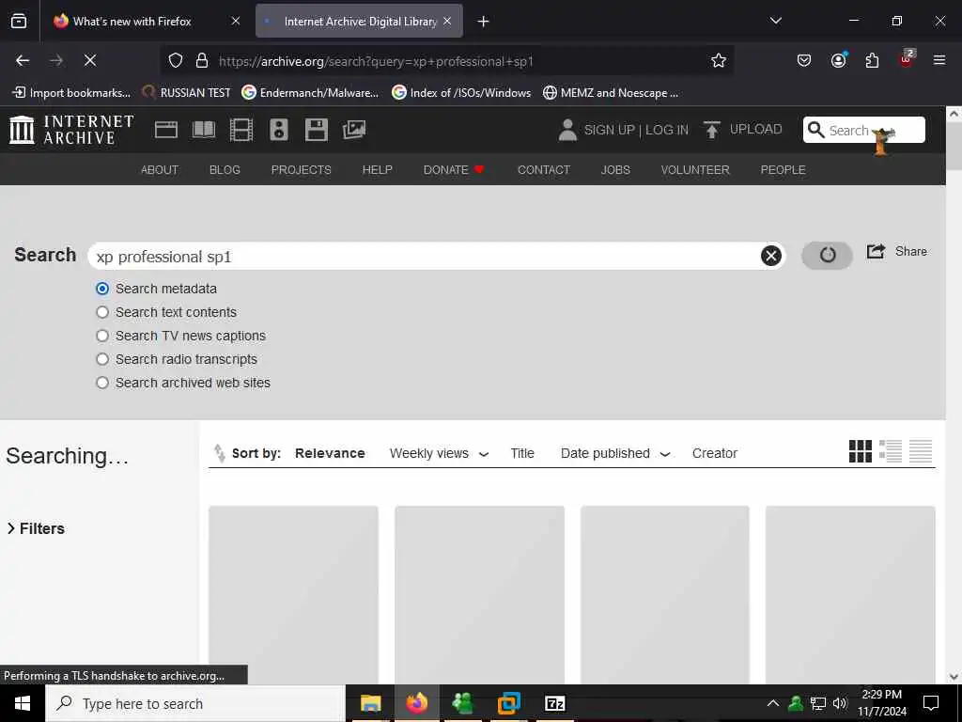Open the Internet Archive audio speaker icon

pos(278,130)
